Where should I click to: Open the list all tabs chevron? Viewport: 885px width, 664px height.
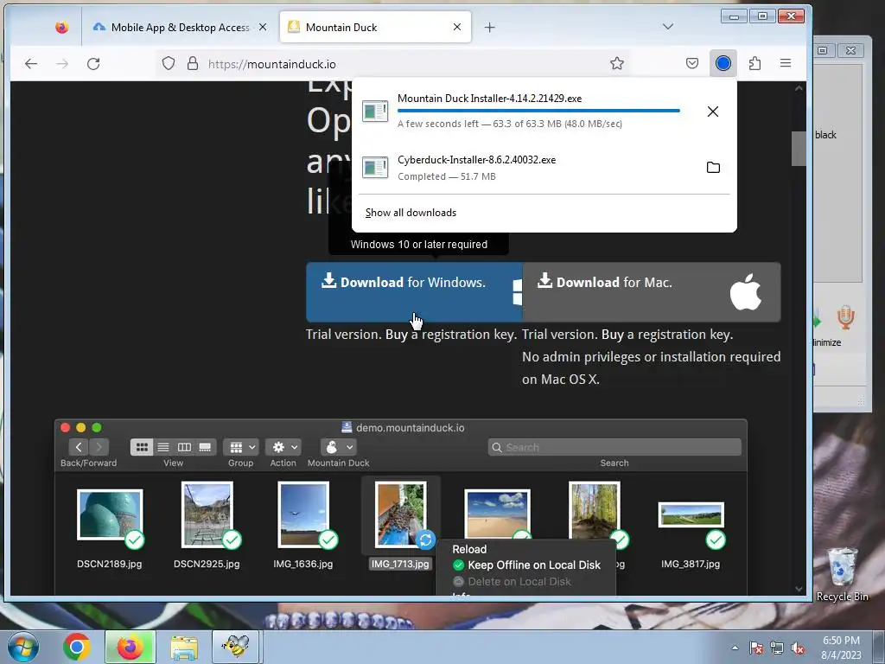coord(668,27)
